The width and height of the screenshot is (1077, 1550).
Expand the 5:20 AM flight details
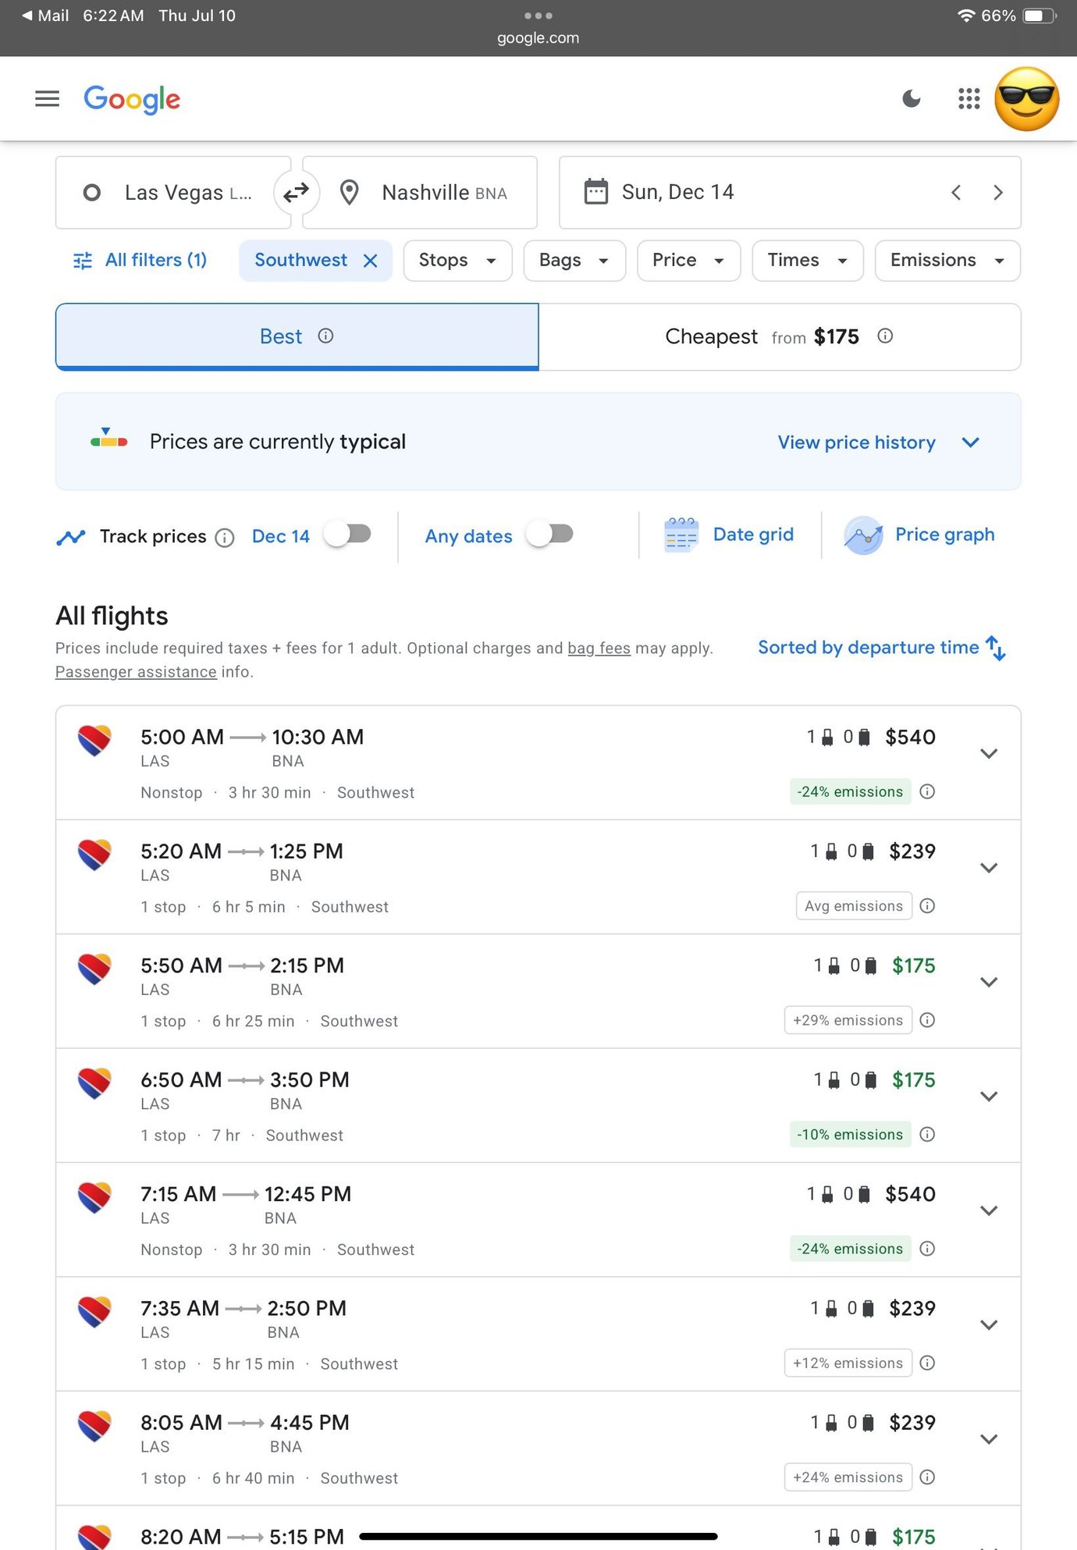[989, 868]
